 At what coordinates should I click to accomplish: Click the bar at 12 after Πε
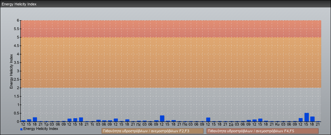[x=162, y=118]
